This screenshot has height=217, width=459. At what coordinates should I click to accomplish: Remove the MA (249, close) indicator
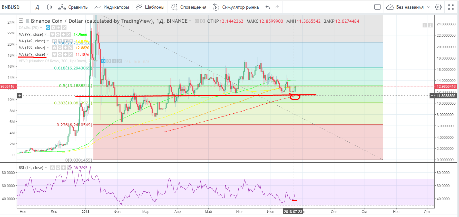[71, 54]
